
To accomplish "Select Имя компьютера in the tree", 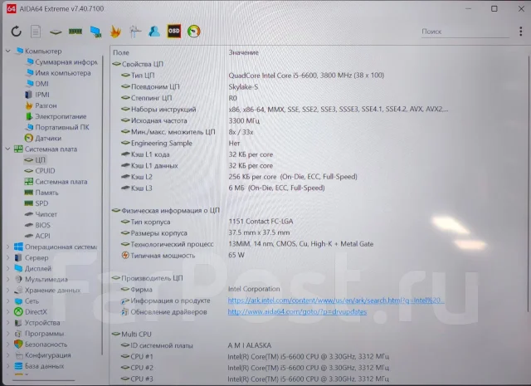I will [58, 73].
